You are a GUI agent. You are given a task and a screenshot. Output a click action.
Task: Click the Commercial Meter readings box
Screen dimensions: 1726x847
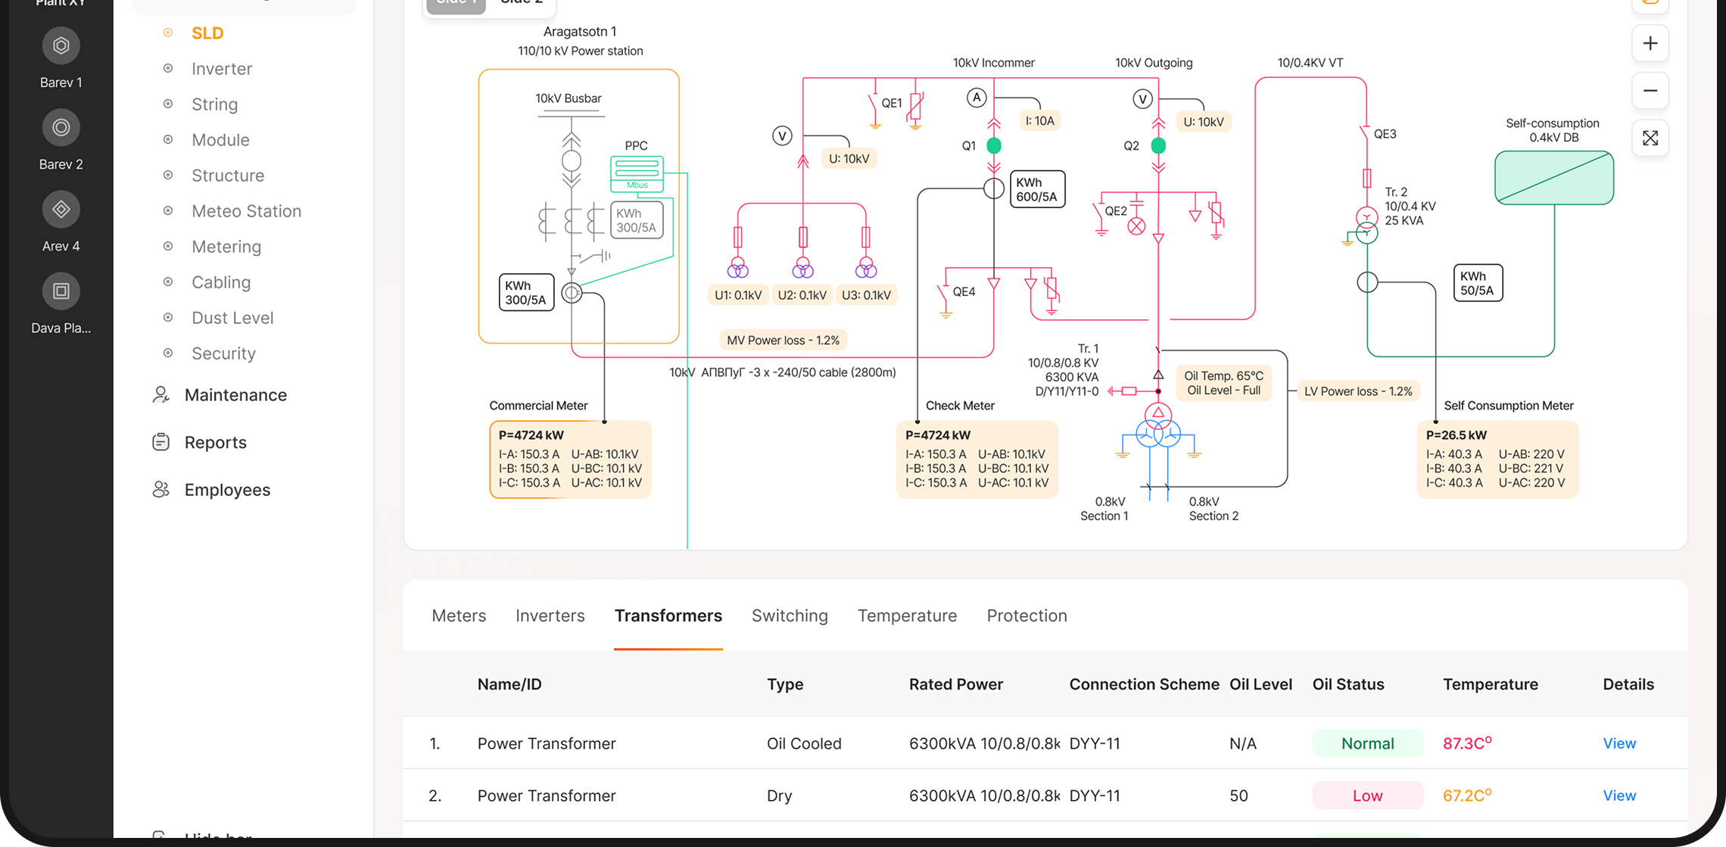click(x=570, y=459)
